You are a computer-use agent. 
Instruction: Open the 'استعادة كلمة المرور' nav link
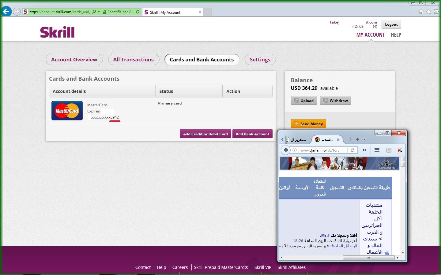click(x=320, y=188)
